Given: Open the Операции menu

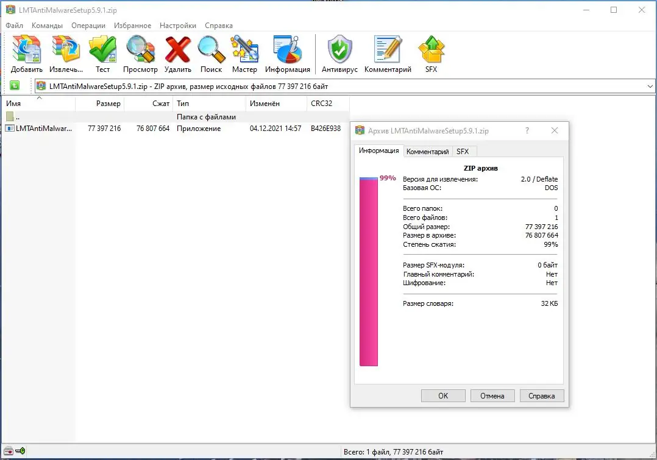Looking at the screenshot, I should pos(88,26).
